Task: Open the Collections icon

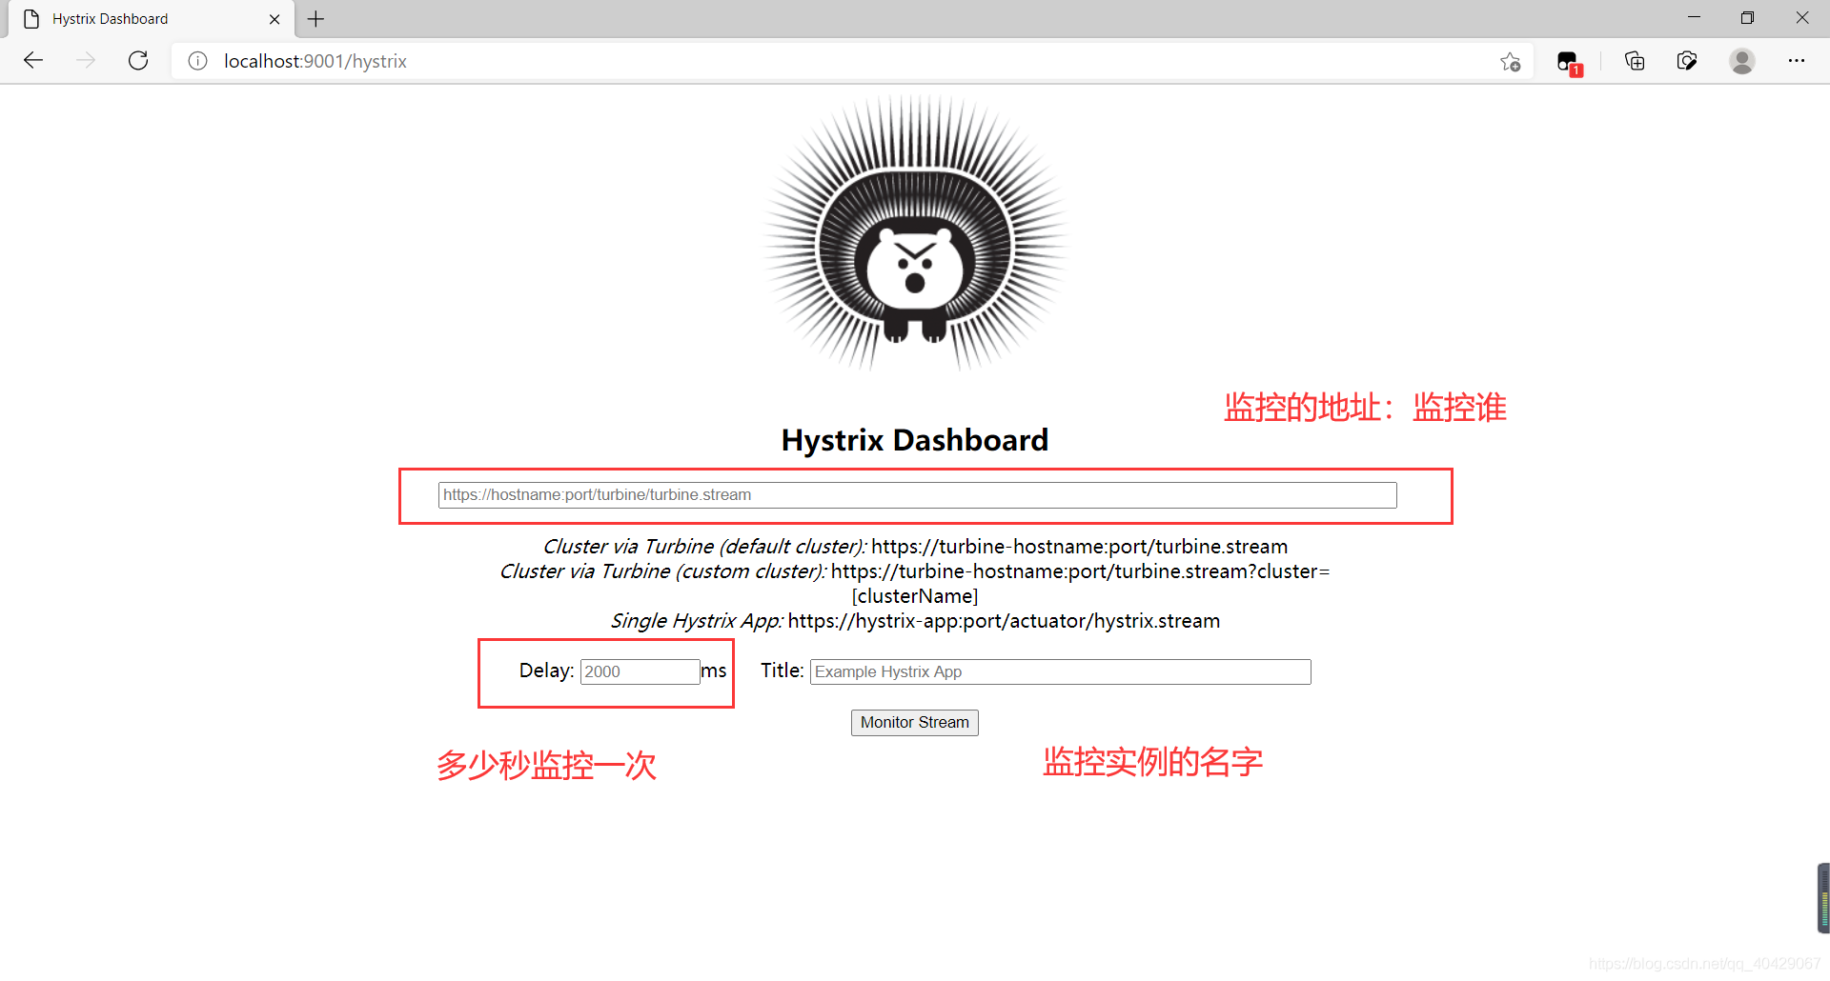Action: [x=1635, y=61]
